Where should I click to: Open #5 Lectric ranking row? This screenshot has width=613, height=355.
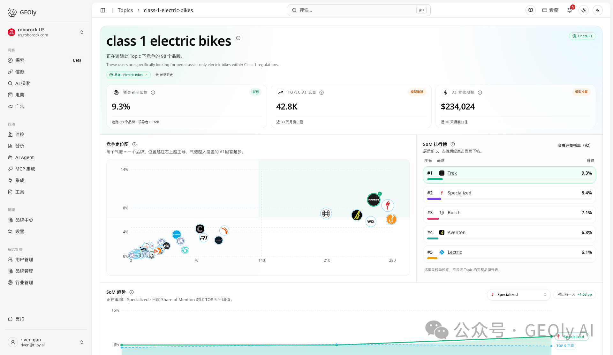[x=509, y=254]
